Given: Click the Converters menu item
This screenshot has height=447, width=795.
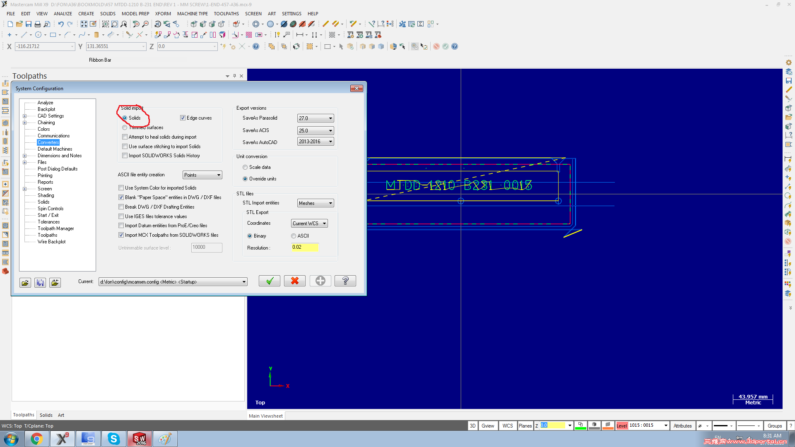Looking at the screenshot, I should [x=48, y=142].
